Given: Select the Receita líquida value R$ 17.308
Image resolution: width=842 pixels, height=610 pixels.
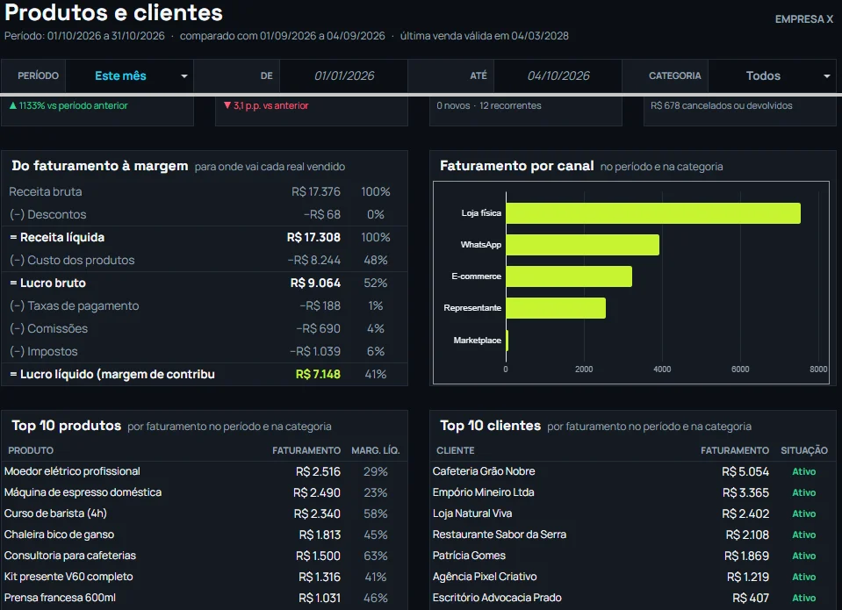Looking at the screenshot, I should point(313,237).
